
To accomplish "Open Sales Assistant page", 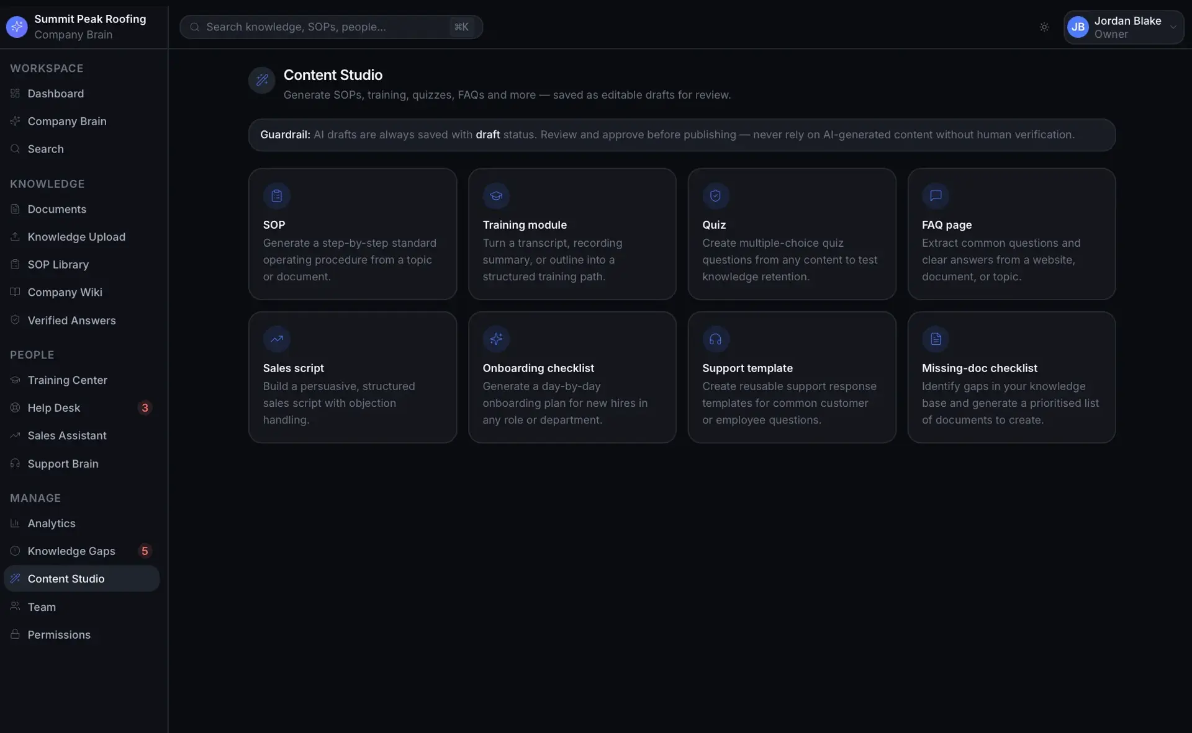I will 81,435.
